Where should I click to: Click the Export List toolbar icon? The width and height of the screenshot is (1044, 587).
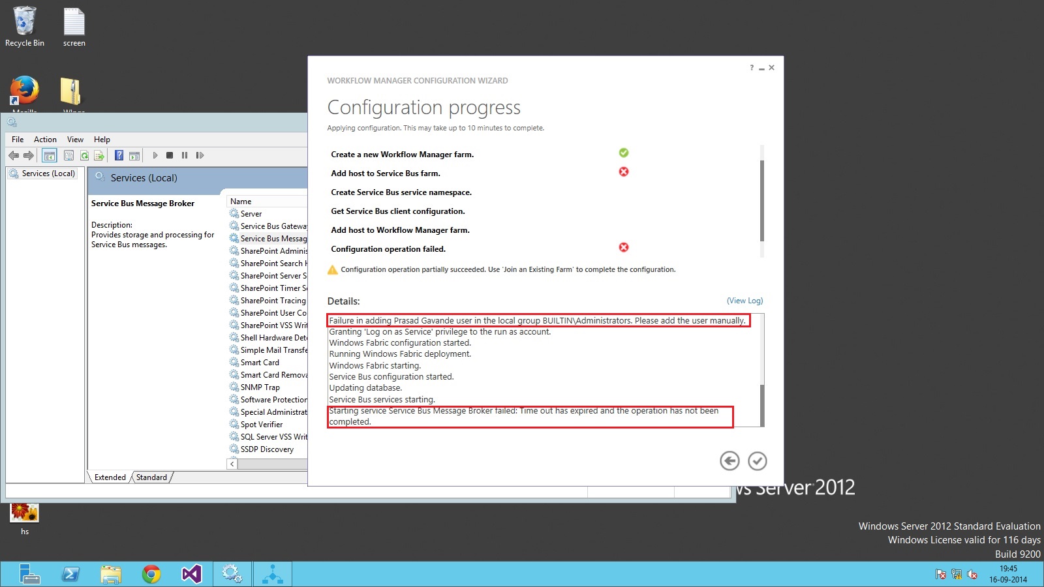[99, 155]
